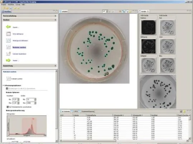Viewport: 193px width, 144px height.
Task: Open the Extras menu
Action: (x=18, y=4)
